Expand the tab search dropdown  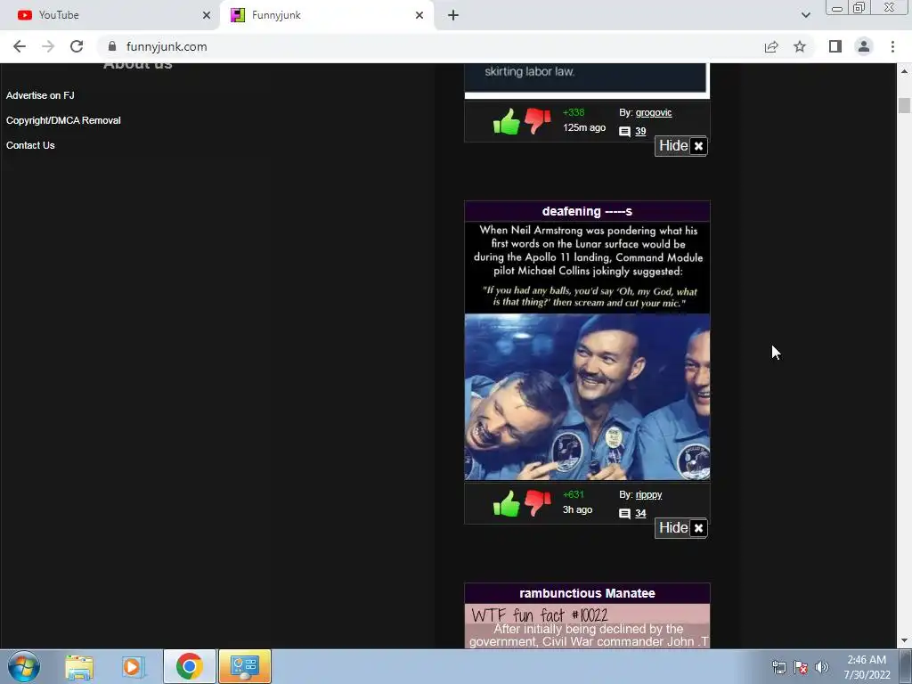click(x=805, y=15)
